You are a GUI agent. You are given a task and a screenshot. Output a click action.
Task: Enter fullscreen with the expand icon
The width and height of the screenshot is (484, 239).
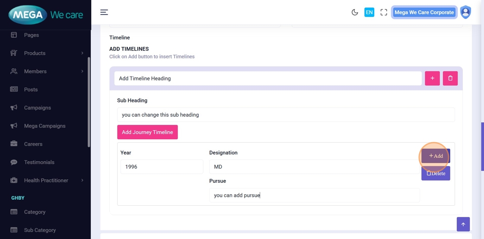(384, 13)
